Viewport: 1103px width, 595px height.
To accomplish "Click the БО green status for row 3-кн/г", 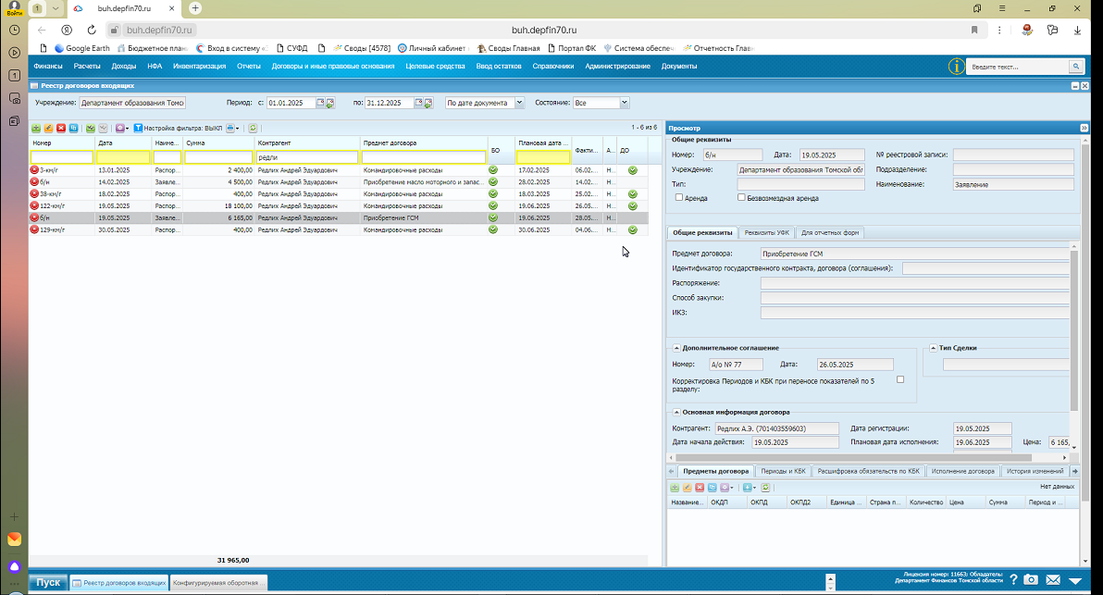I will tap(493, 170).
